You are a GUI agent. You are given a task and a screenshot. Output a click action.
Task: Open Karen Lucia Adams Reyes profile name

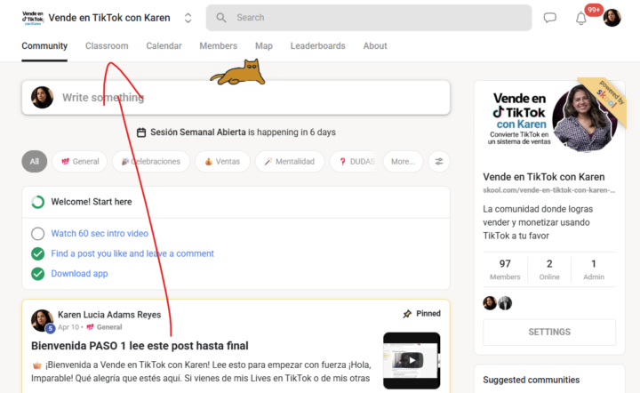[x=109, y=315]
